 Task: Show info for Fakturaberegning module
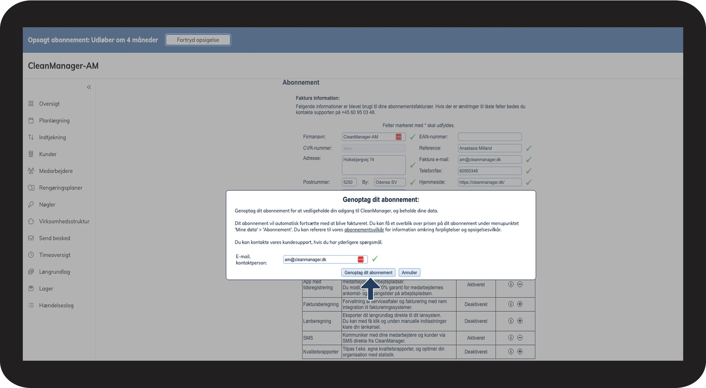click(511, 304)
